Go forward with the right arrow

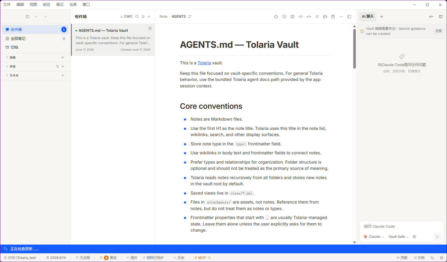pos(45,17)
